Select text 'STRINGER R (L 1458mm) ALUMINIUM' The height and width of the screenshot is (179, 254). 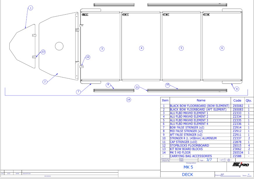tap(193, 138)
